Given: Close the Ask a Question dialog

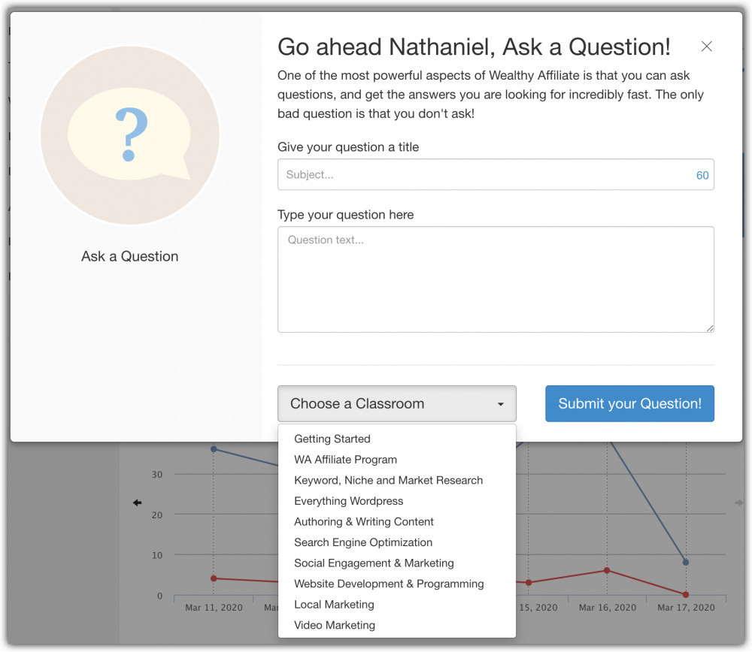Looking at the screenshot, I should point(706,47).
